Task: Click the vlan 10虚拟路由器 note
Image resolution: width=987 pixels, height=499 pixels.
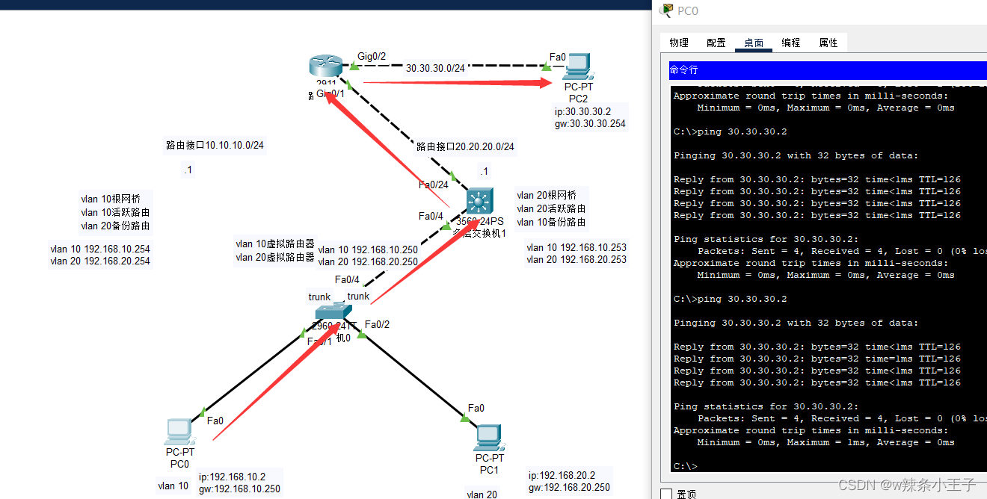Action: pos(274,244)
